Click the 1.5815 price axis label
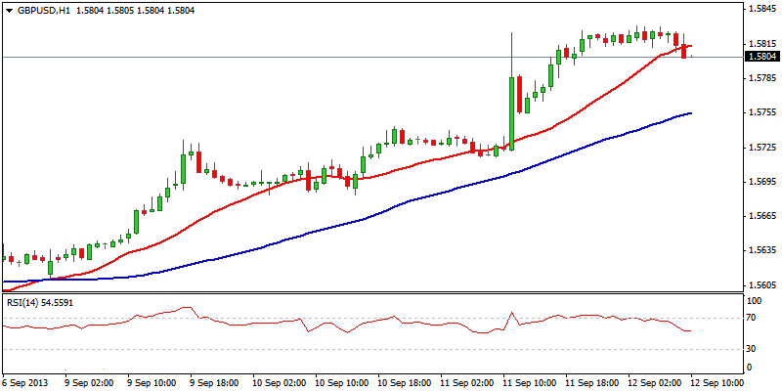Viewport: 782px width, 391px height. click(763, 44)
